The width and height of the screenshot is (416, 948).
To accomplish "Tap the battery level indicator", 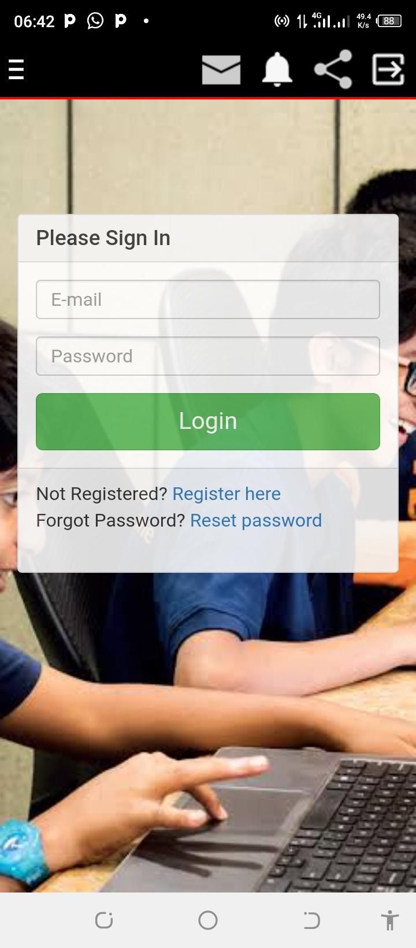I will tap(389, 21).
